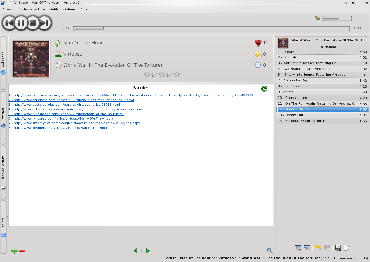Viewport: 370px width, 262px height.
Task: Undo the last playlist change
Action: click(318, 248)
